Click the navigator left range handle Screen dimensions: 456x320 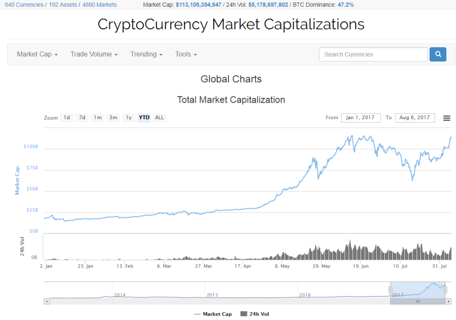coord(391,290)
